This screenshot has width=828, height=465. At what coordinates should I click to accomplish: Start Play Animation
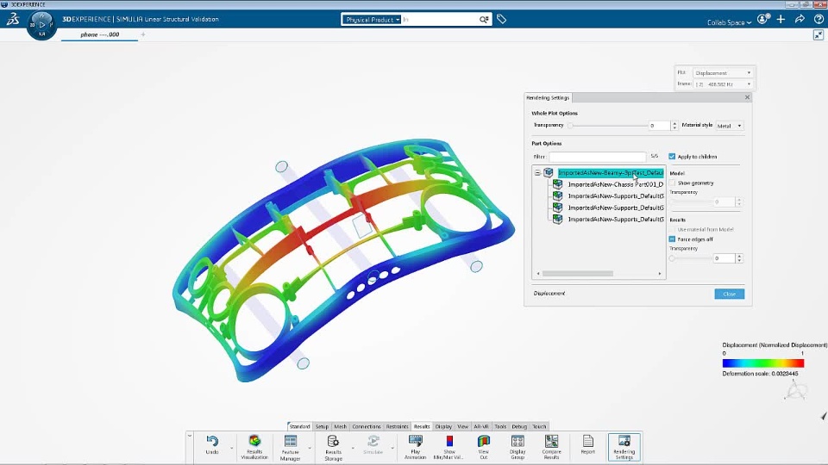pyautogui.click(x=416, y=441)
